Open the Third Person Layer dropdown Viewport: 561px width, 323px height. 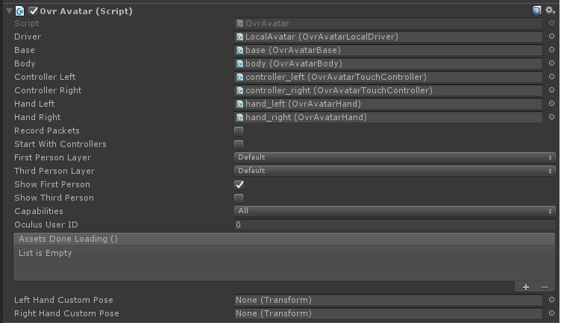[395, 171]
